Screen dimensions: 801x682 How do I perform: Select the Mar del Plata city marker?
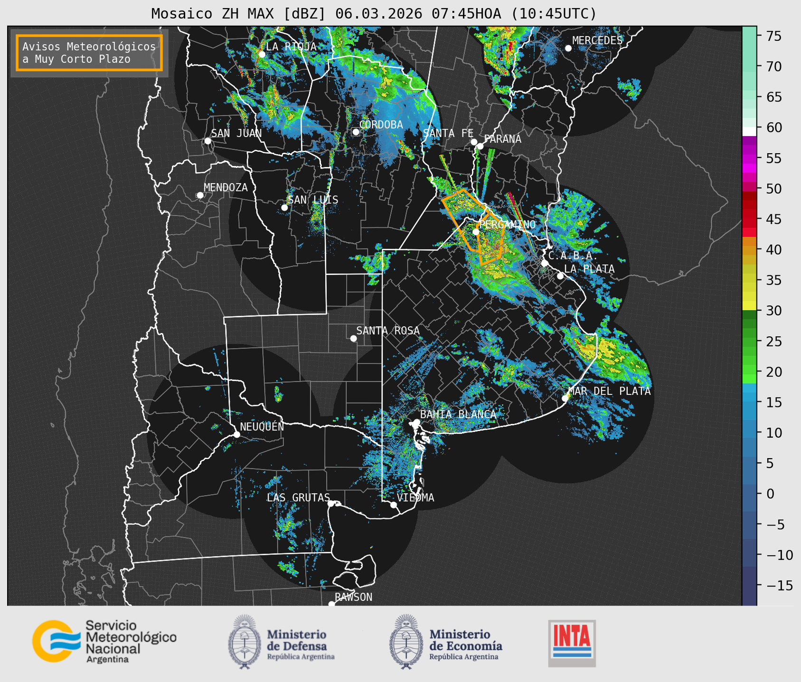pos(565,398)
